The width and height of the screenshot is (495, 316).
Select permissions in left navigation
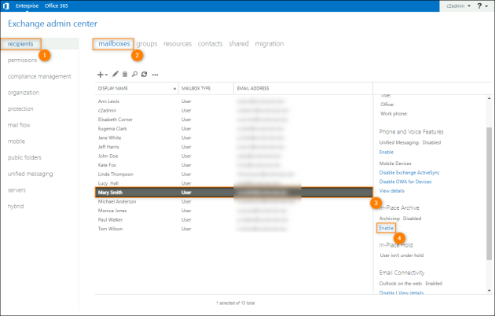(22, 60)
